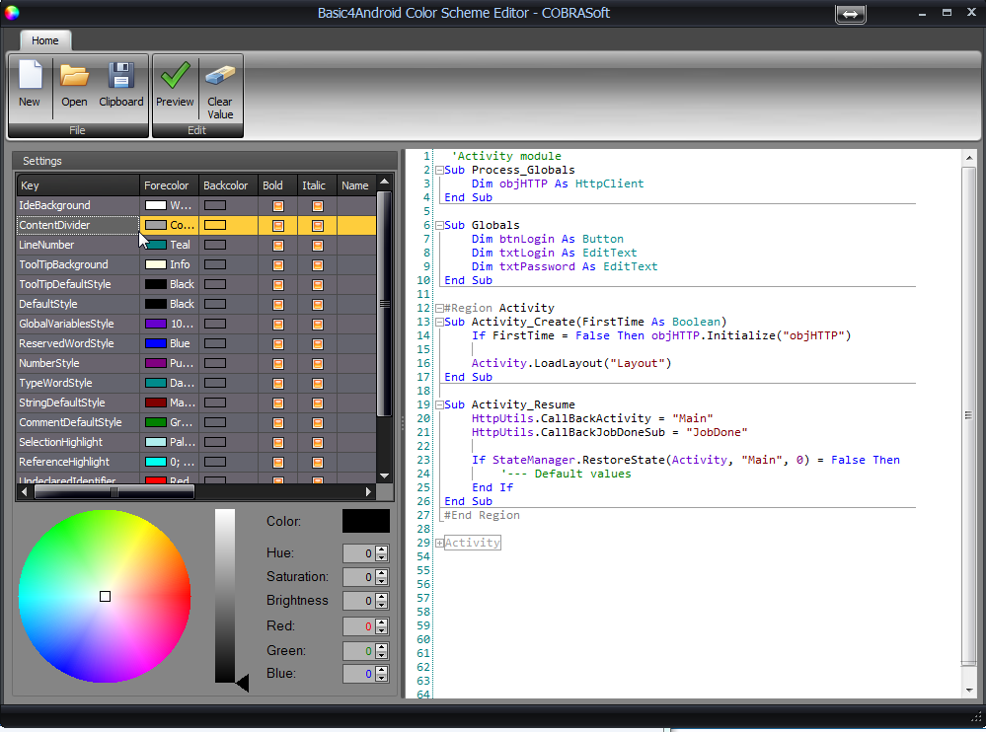
Task: Collapse the Activity_Resume sub block
Action: click(x=439, y=405)
